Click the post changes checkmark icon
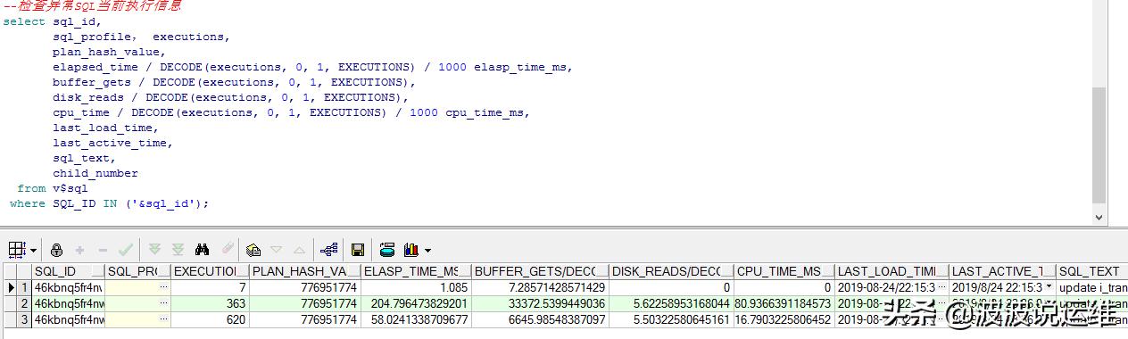 [126, 251]
